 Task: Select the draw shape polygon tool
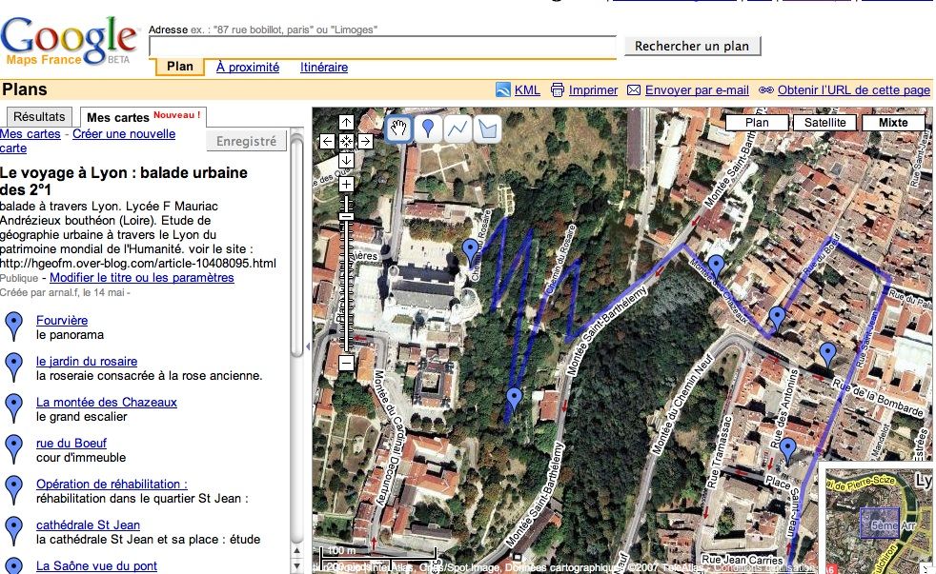click(x=488, y=129)
